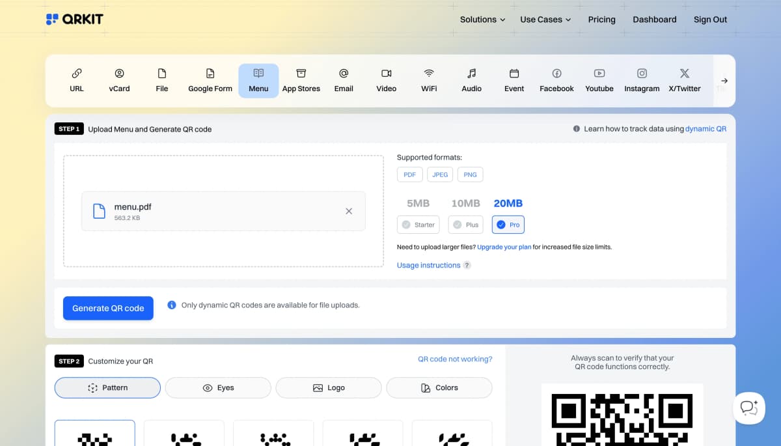Viewport: 781px width, 446px height.
Task: Click the info icon next to dynamic QR note
Action: coord(172,305)
